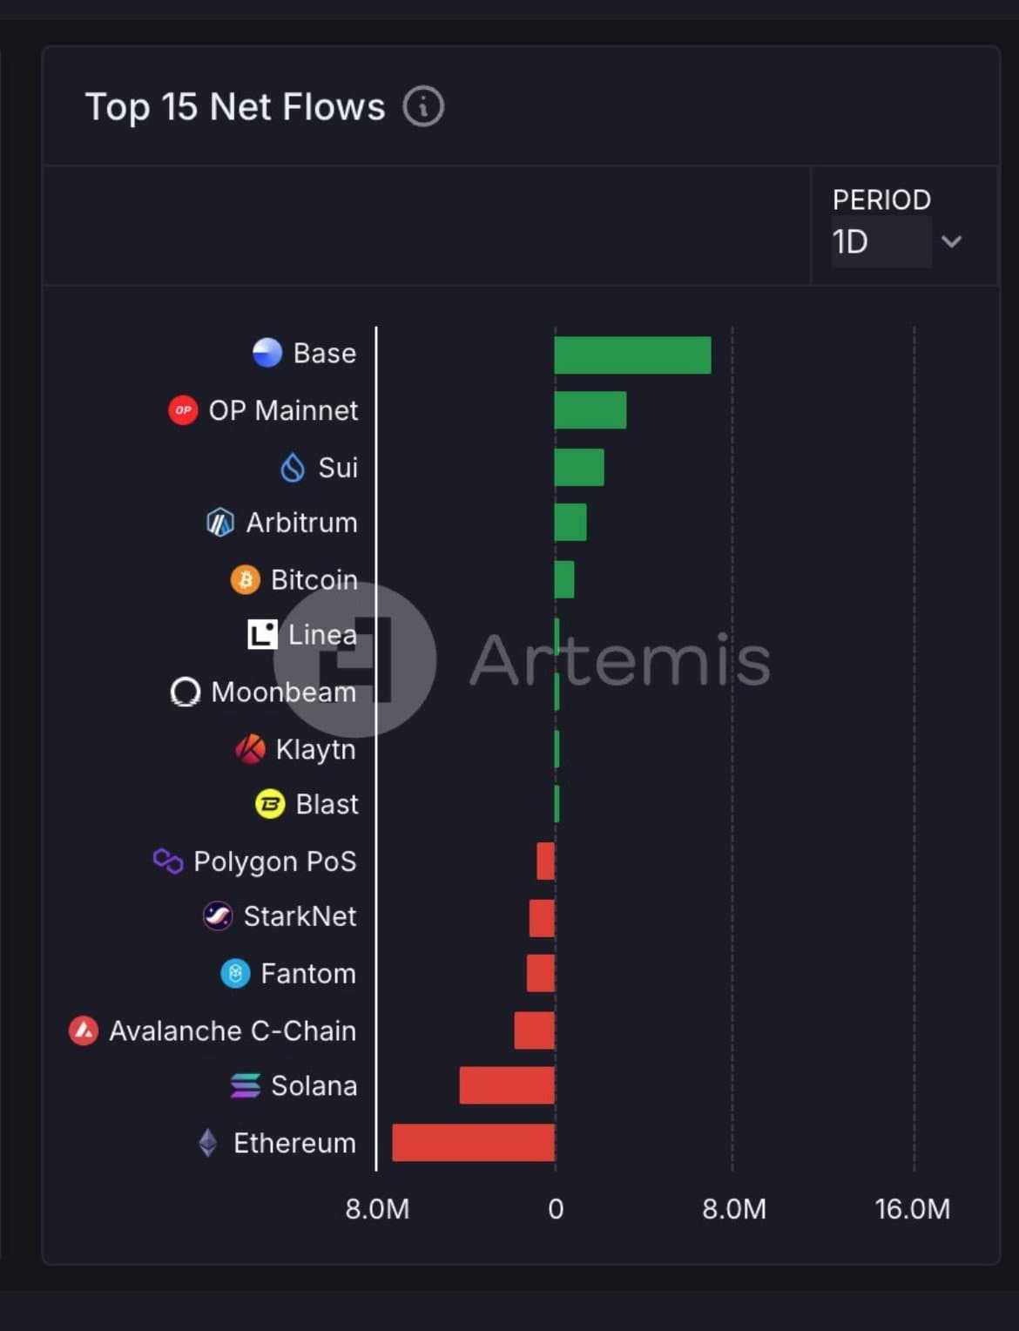
Task: Click the Base chain logo icon
Action: pos(267,353)
